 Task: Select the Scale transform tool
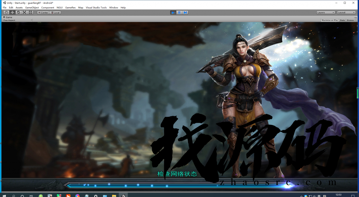(x=24, y=13)
